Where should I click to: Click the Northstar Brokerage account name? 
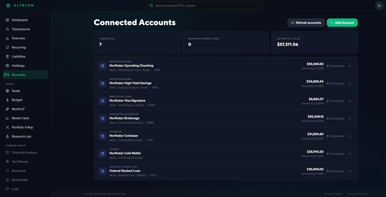(124, 118)
